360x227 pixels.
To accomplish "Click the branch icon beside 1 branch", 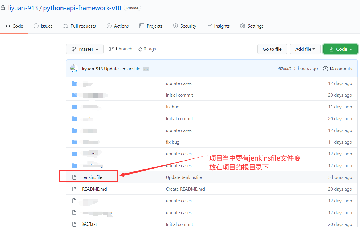I will point(111,49).
